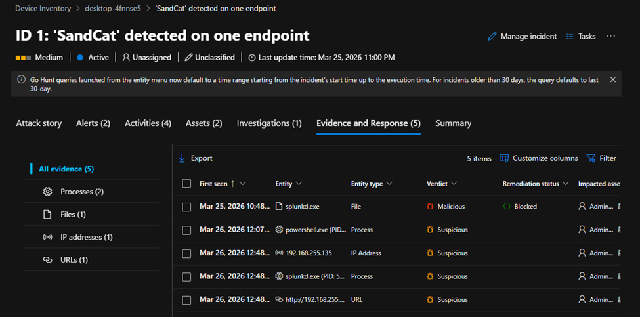640x317 pixels.
Task: Open Customize columns icon
Action: (504, 158)
